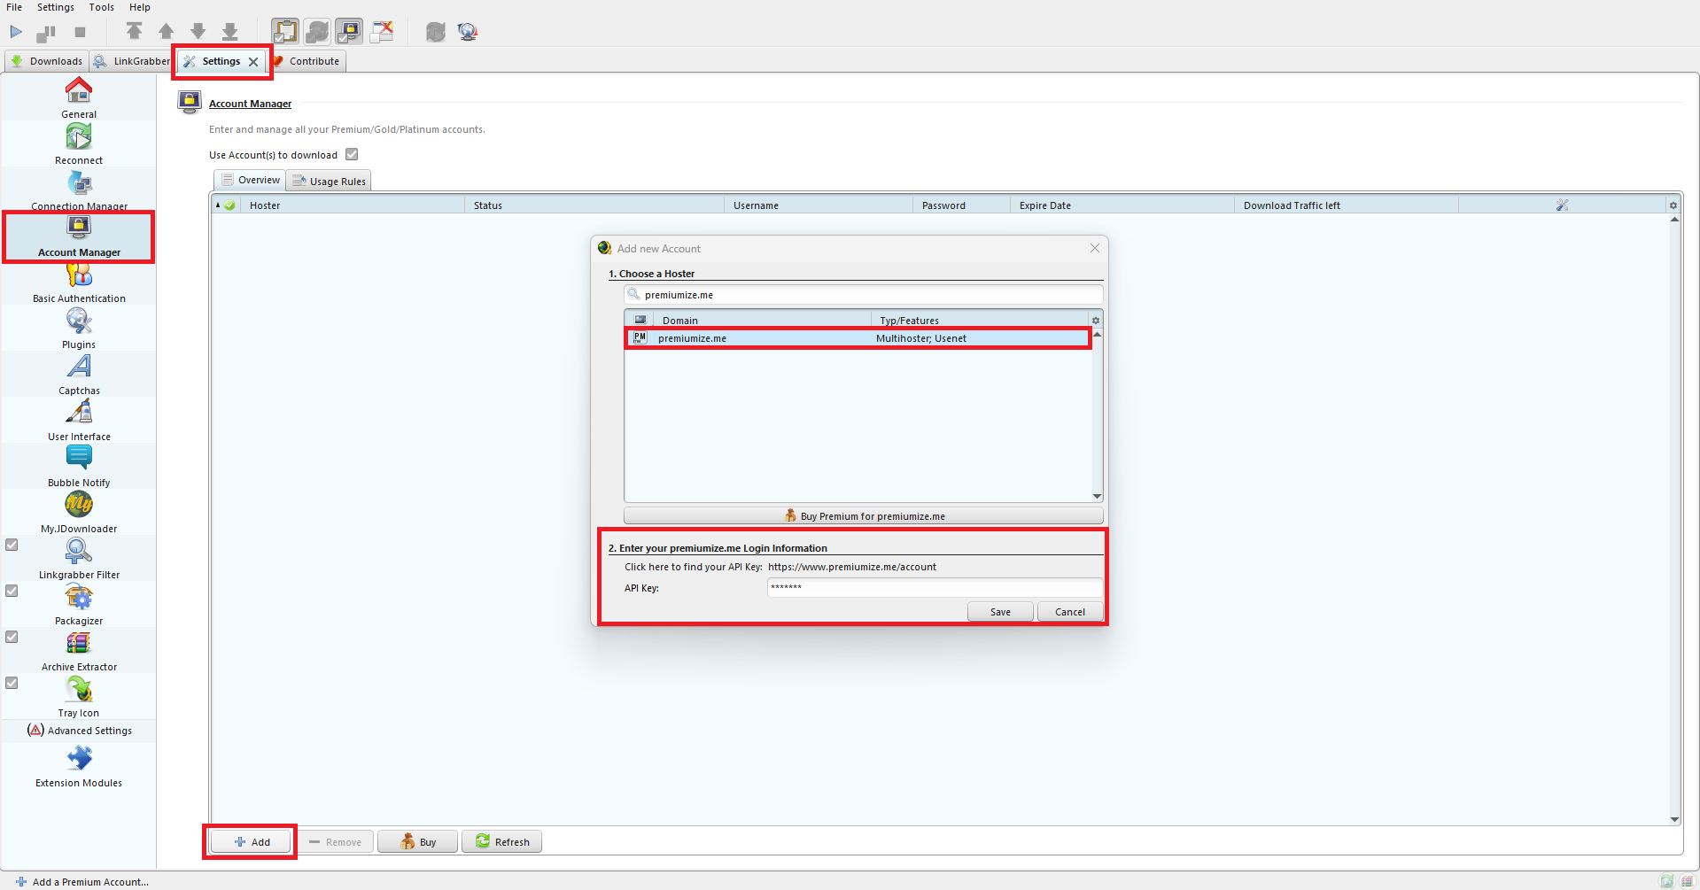This screenshot has height=890, width=1700.
Task: Open accounts table column settings gear
Action: [x=1673, y=205]
